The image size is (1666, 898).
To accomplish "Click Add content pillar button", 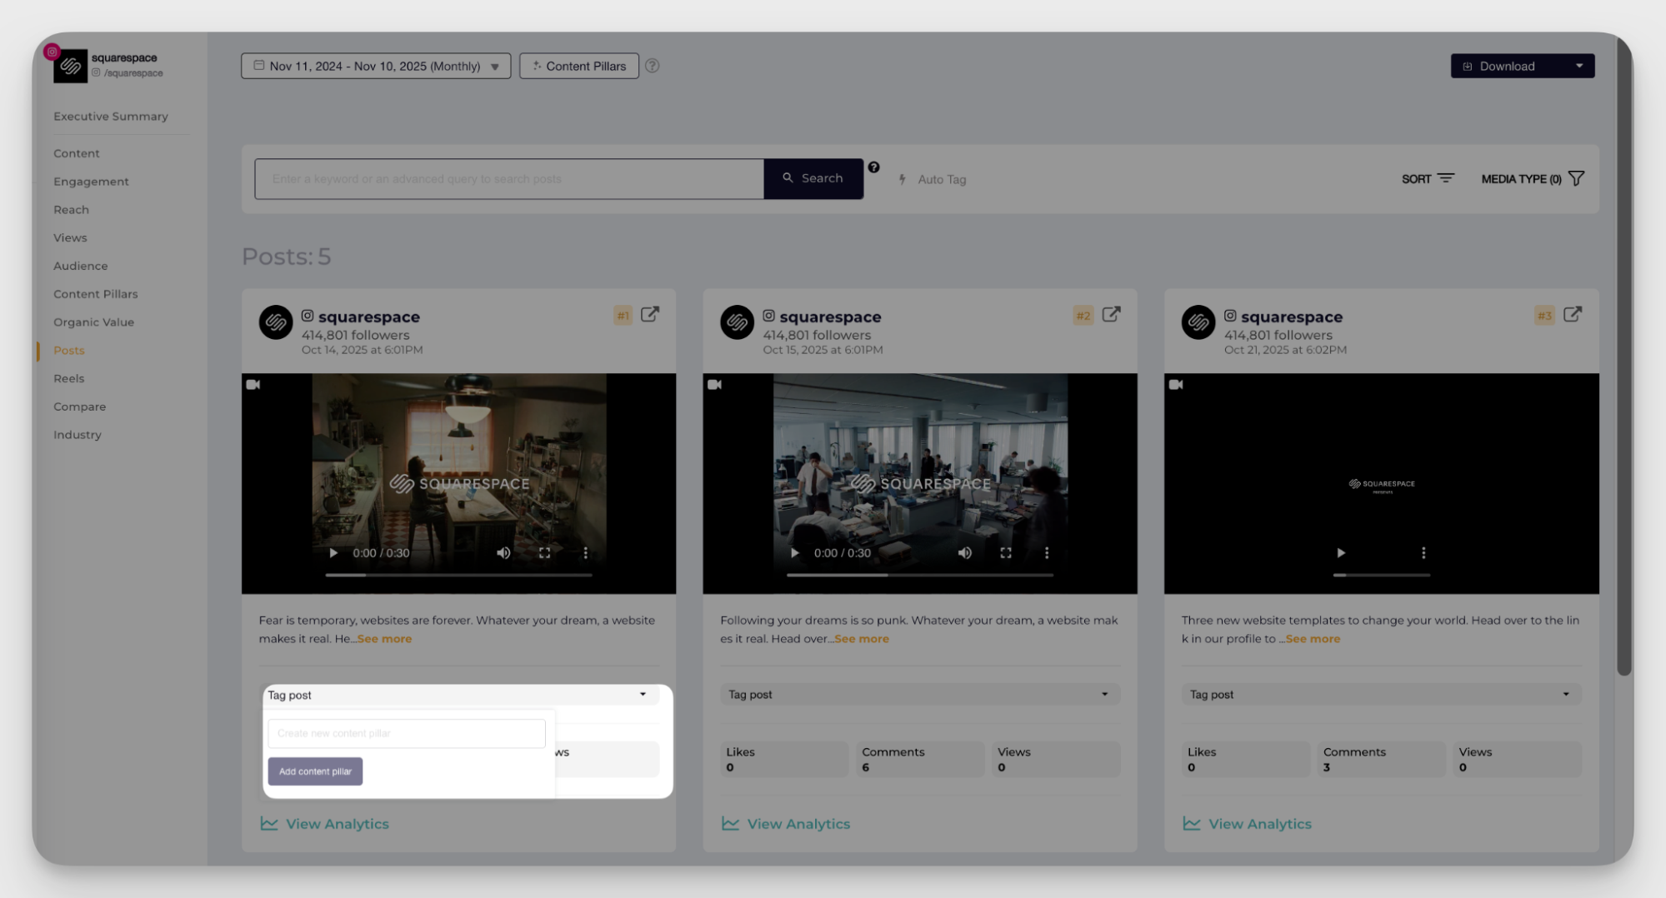I will tap(315, 771).
